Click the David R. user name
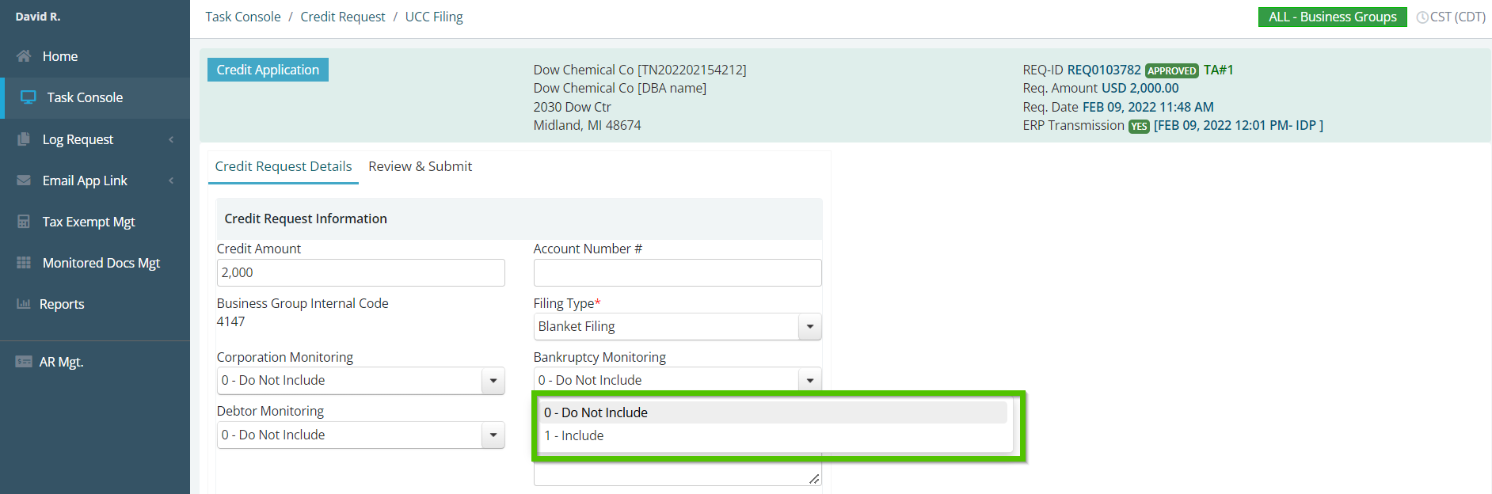 point(38,17)
